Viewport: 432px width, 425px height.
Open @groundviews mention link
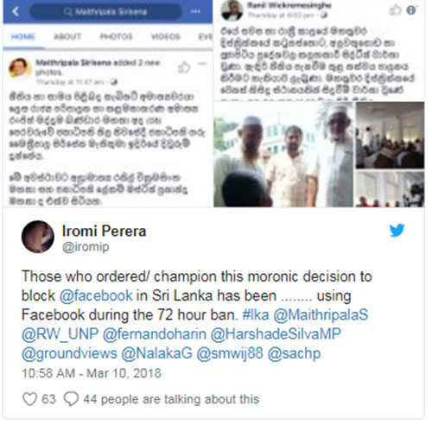click(x=69, y=353)
